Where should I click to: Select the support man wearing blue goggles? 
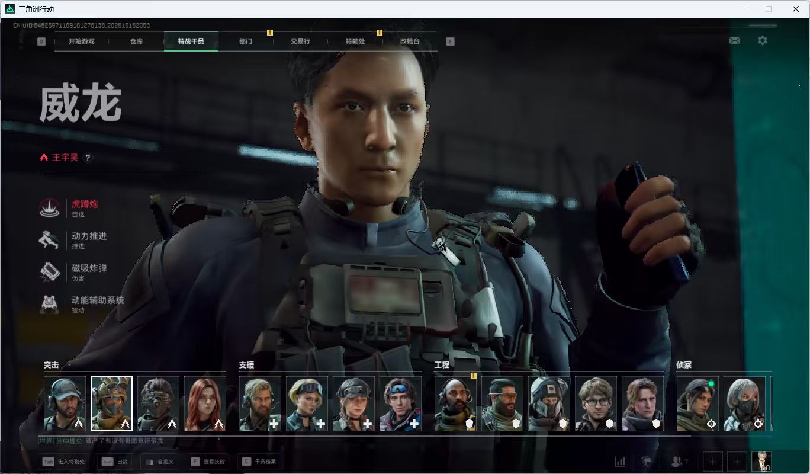[400, 403]
